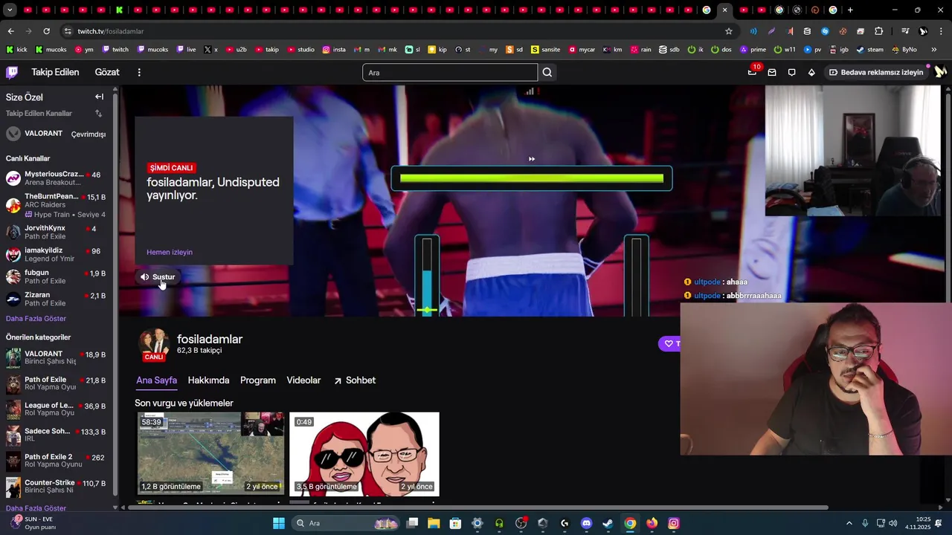Open the u2b bookmark

pyautogui.click(x=236, y=50)
